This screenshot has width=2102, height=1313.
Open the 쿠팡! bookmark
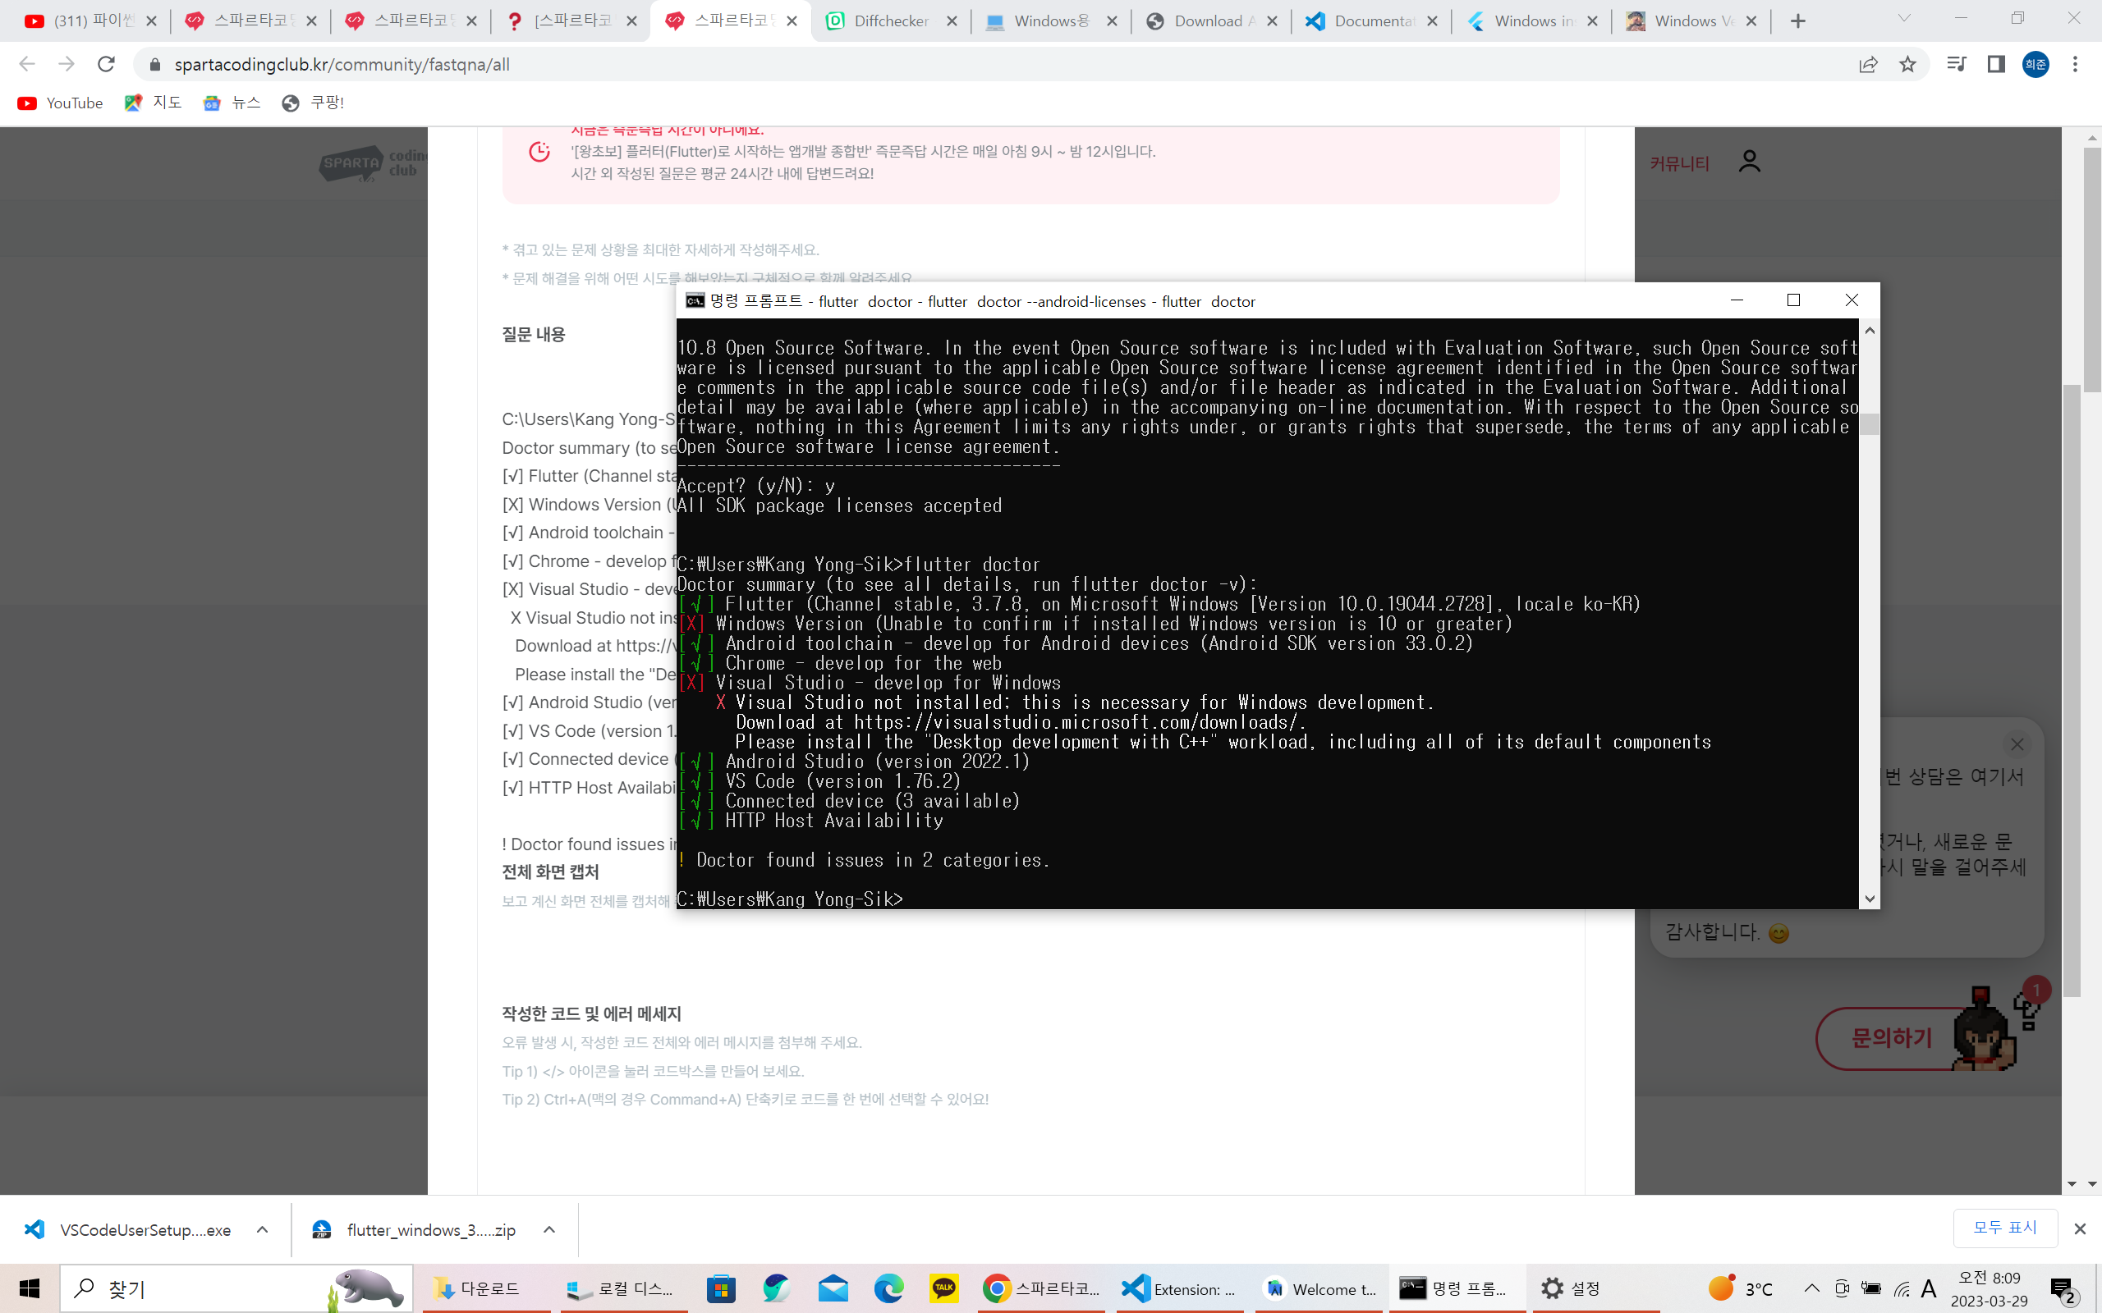click(313, 103)
